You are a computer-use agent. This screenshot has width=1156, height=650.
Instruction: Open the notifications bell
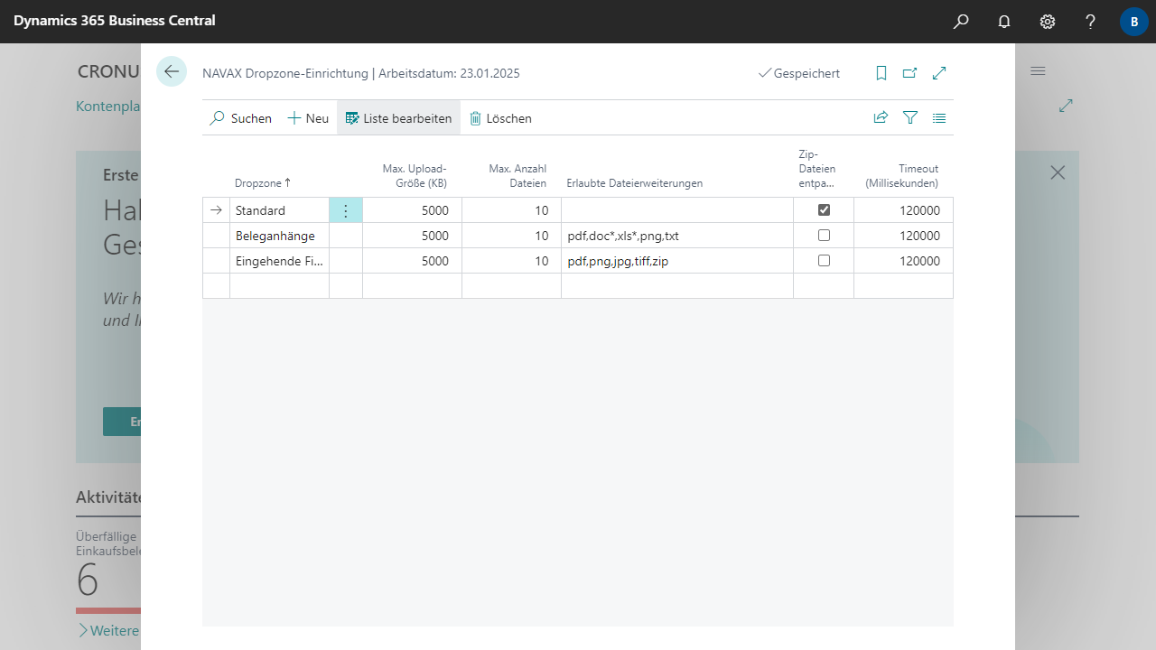(1004, 22)
